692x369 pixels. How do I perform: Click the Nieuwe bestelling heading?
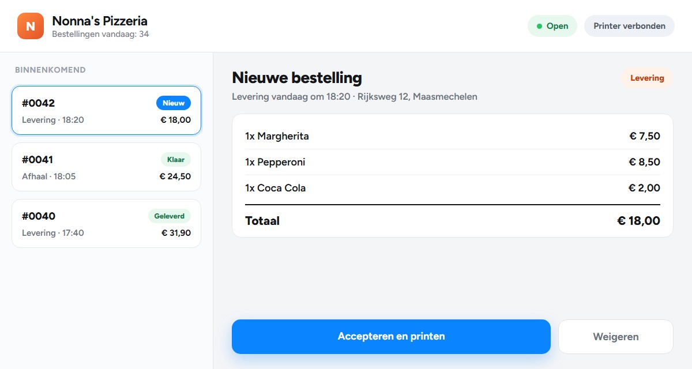point(297,78)
